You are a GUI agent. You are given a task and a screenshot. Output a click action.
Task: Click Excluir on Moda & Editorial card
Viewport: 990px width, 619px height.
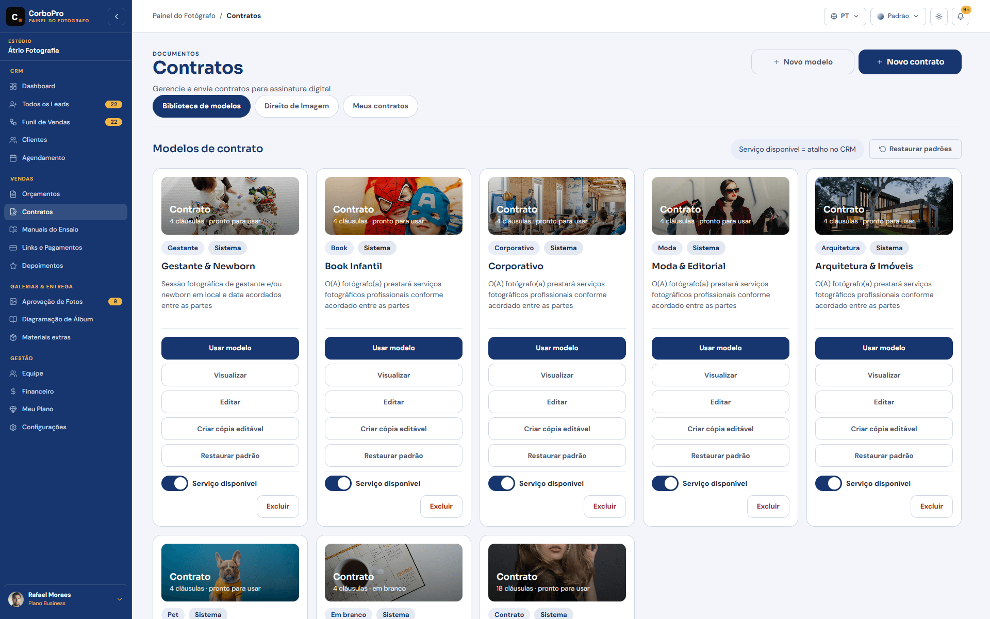pos(768,507)
